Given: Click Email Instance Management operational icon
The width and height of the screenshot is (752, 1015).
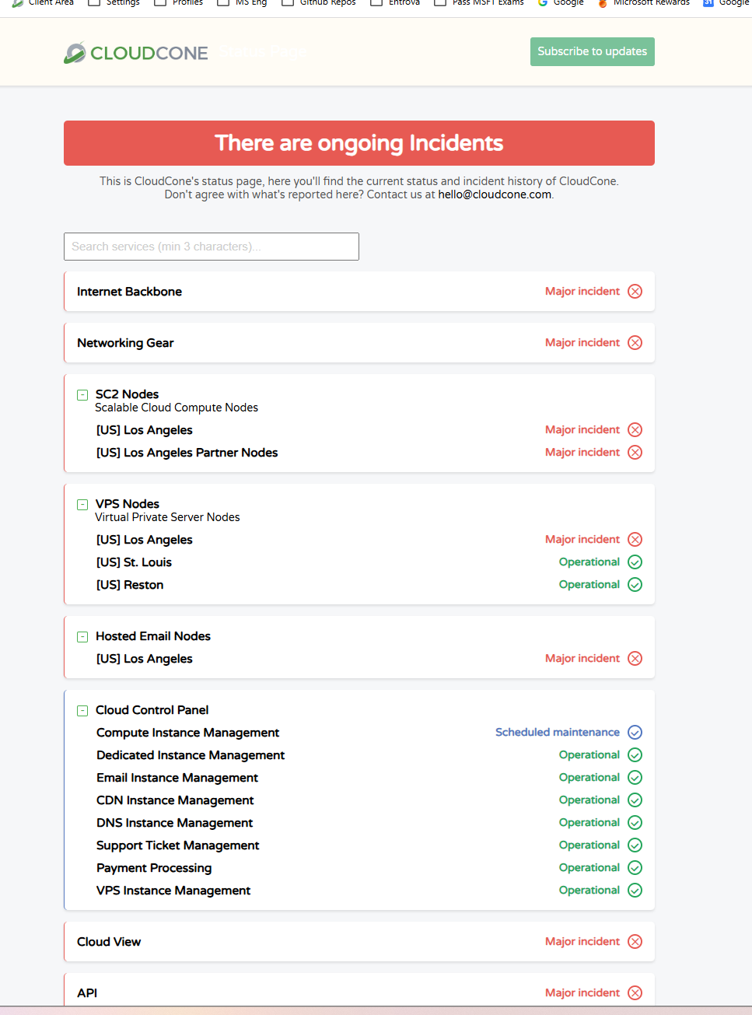Looking at the screenshot, I should (x=635, y=778).
